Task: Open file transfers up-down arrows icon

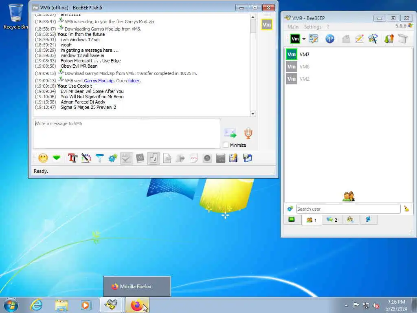Action: coord(389,39)
